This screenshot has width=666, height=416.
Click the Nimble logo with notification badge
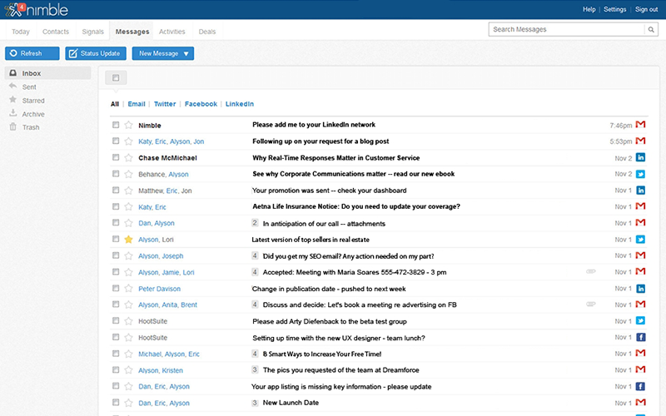click(36, 9)
